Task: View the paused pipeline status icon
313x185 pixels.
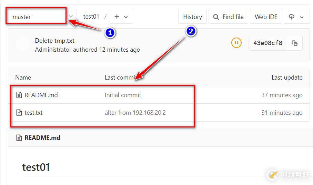Action: [236, 43]
